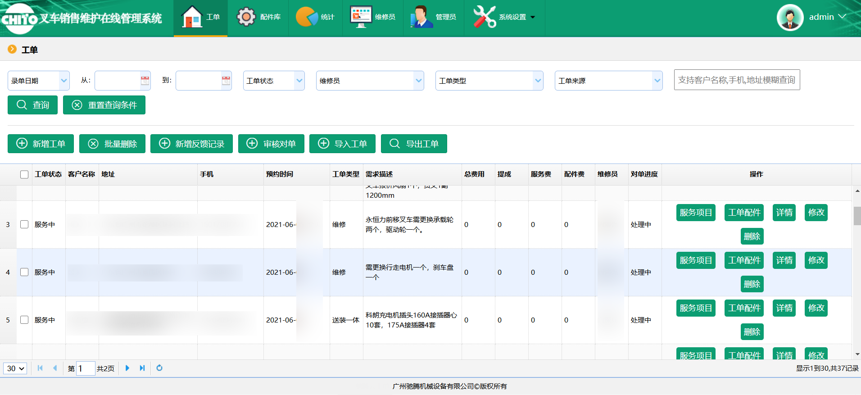Screen dimensions: 861x395
Task: Check the checkbox for row 5
Action: tap(24, 320)
